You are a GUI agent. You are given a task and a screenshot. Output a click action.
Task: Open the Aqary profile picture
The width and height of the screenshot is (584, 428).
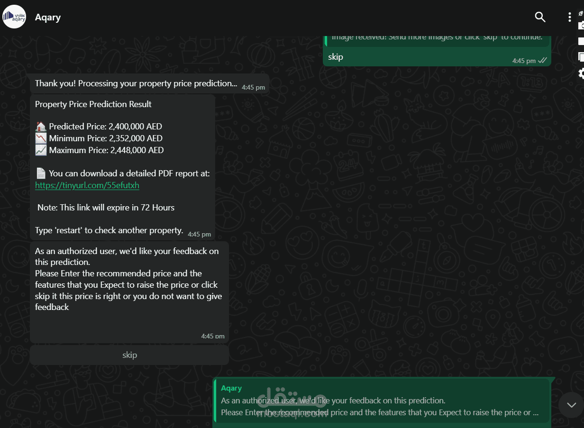pos(14,17)
